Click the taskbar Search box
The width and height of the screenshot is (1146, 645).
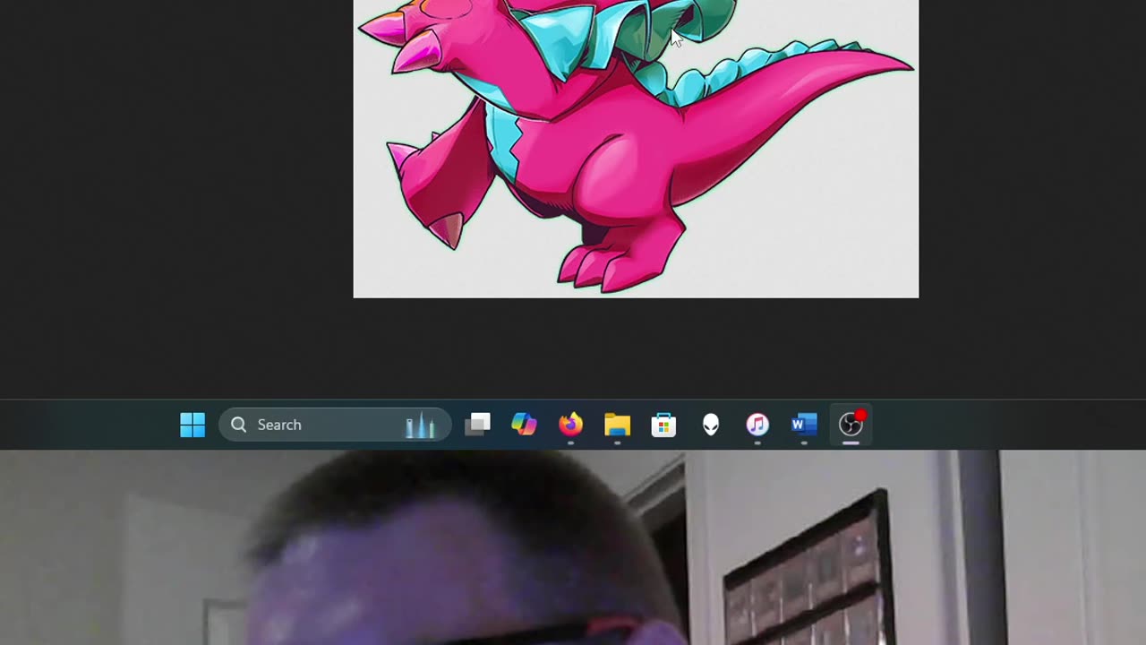pos(335,425)
